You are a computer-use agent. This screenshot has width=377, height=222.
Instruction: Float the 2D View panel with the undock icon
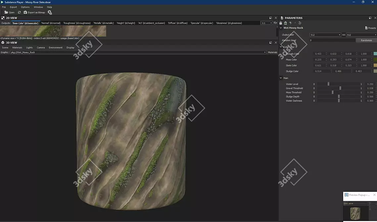270,18
